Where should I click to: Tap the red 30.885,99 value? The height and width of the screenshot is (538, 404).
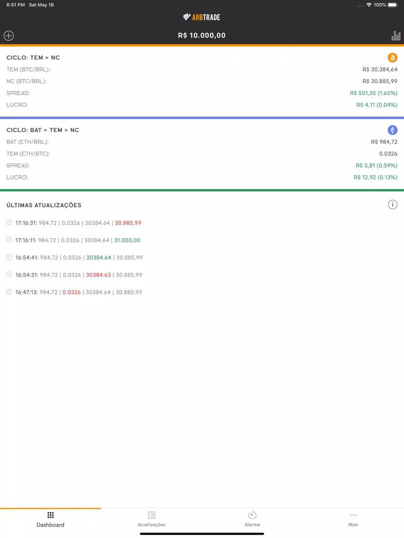128,223
